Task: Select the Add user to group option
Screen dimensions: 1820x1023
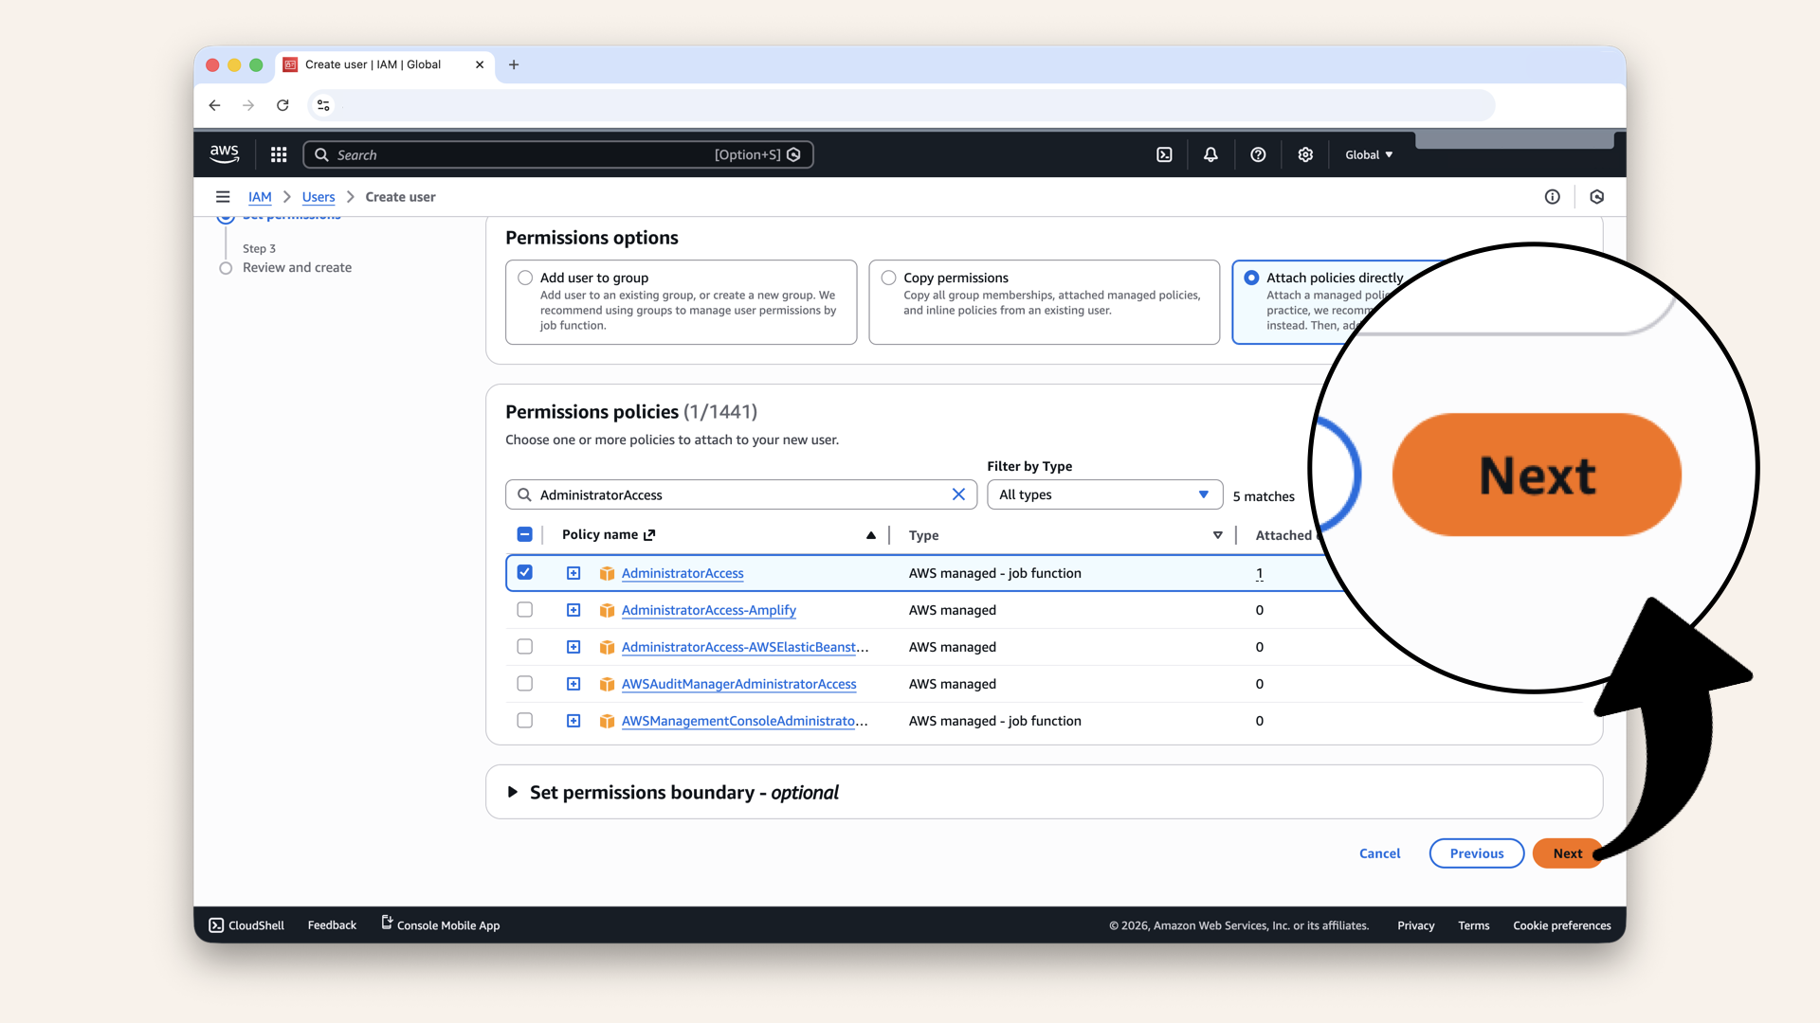Action: click(525, 278)
